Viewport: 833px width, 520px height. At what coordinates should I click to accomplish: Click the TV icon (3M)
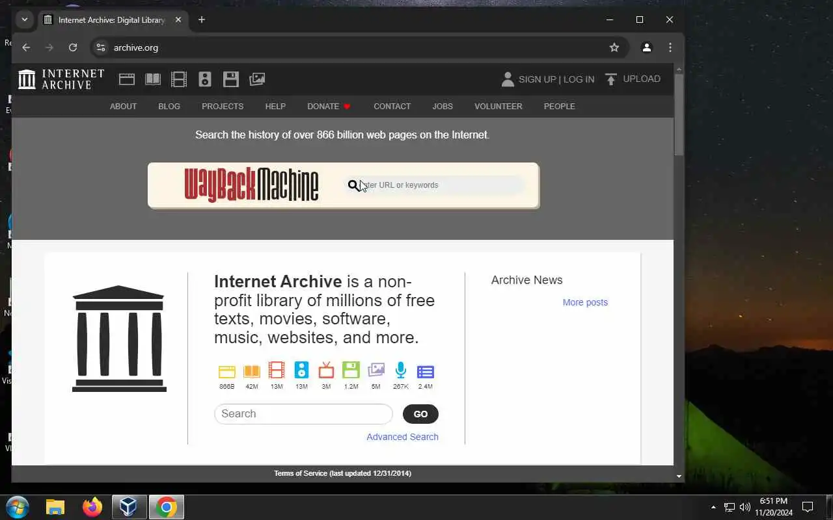coord(326,370)
